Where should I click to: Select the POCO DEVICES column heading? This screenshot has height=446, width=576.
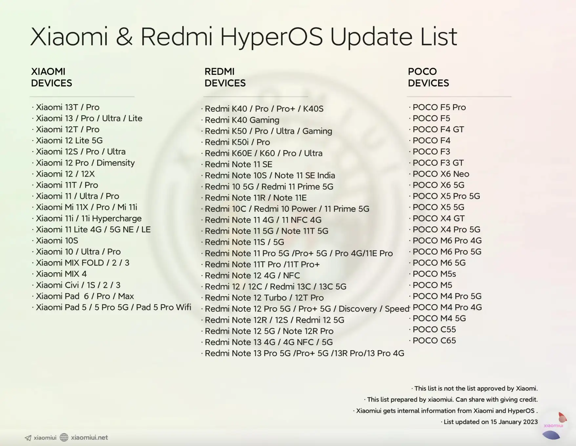(428, 77)
